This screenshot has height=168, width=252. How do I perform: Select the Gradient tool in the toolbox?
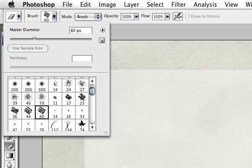tap(10, 155)
